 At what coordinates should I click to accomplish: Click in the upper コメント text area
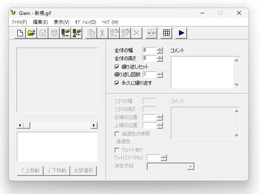(x=202, y=71)
